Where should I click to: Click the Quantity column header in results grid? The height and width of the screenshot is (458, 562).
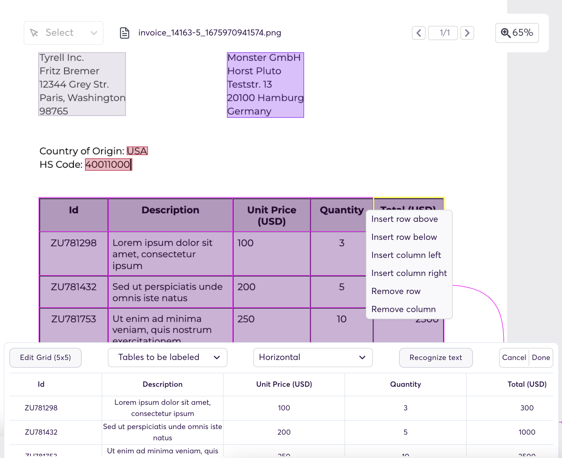pyautogui.click(x=406, y=384)
